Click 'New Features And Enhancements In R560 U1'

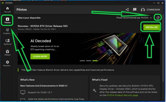point(44,86)
